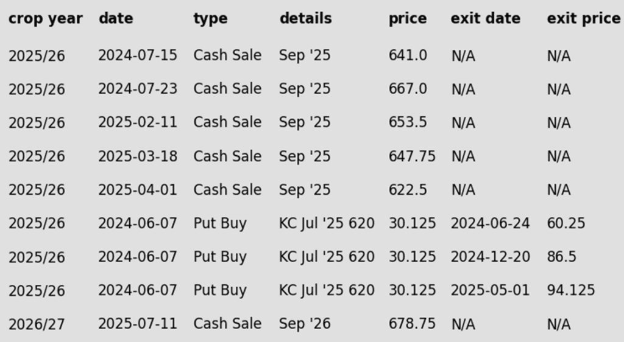The height and width of the screenshot is (342, 624).
Task: Select the exit price cell 86.5
Action: click(x=561, y=257)
